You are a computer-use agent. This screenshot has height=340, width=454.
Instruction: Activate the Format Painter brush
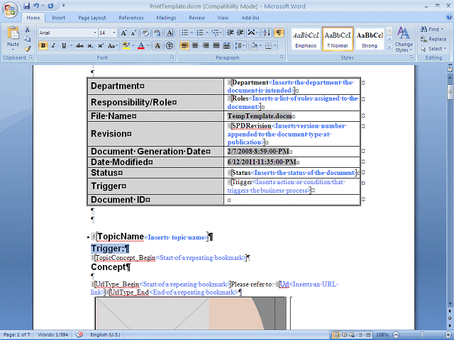coord(28,49)
